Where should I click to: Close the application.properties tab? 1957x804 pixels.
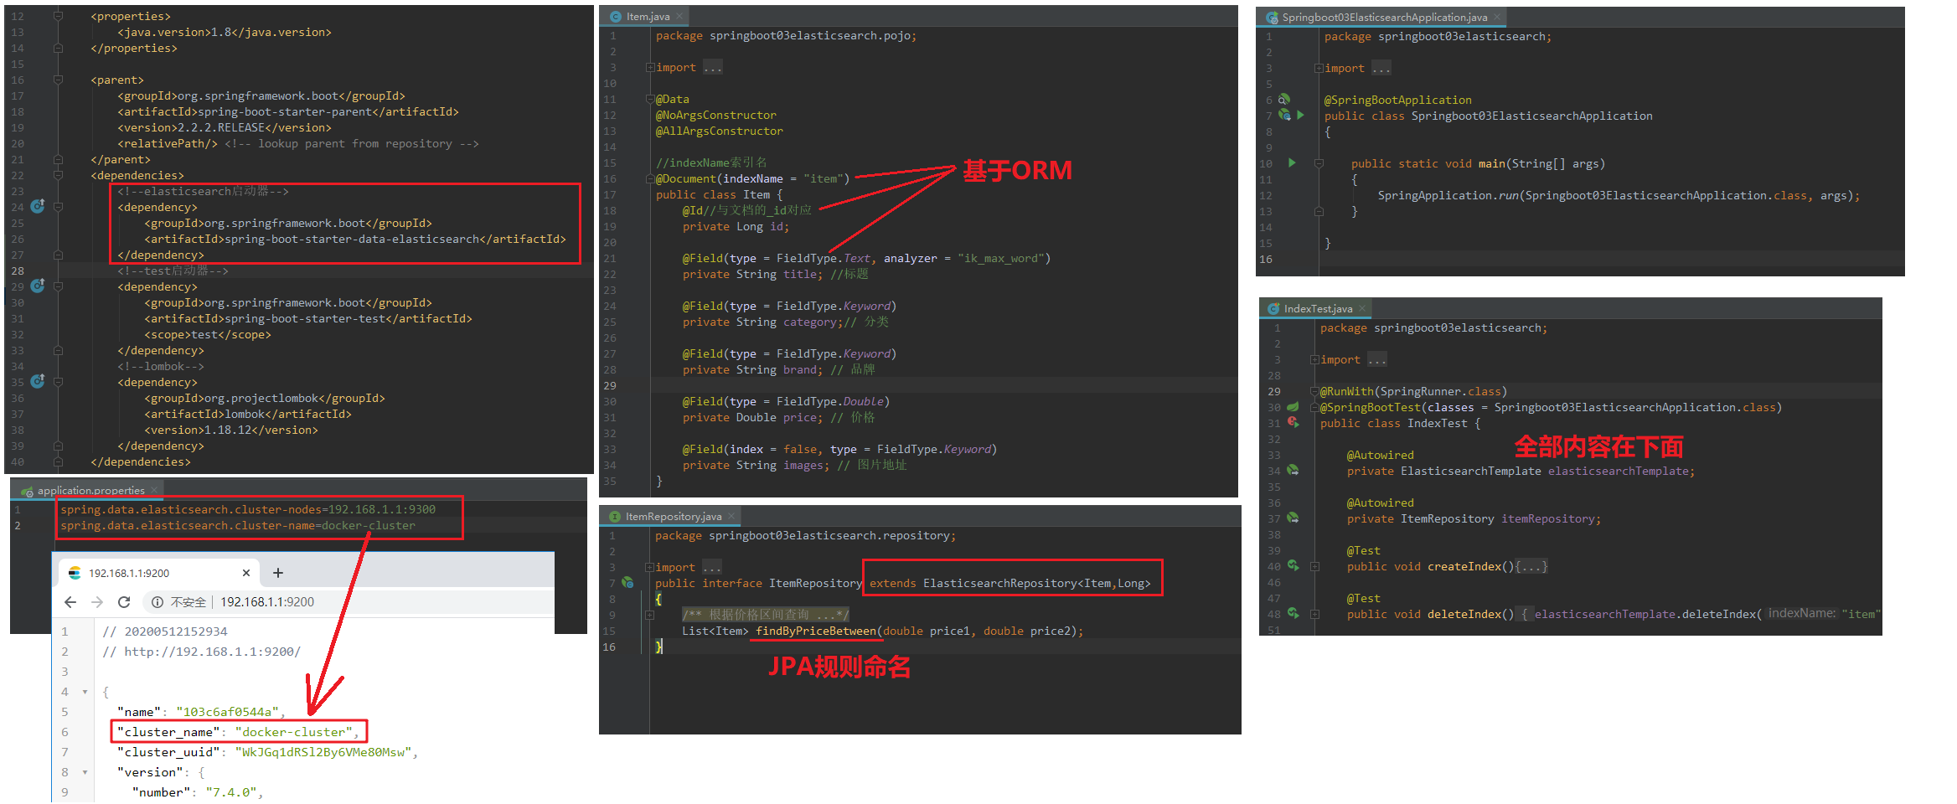154,490
